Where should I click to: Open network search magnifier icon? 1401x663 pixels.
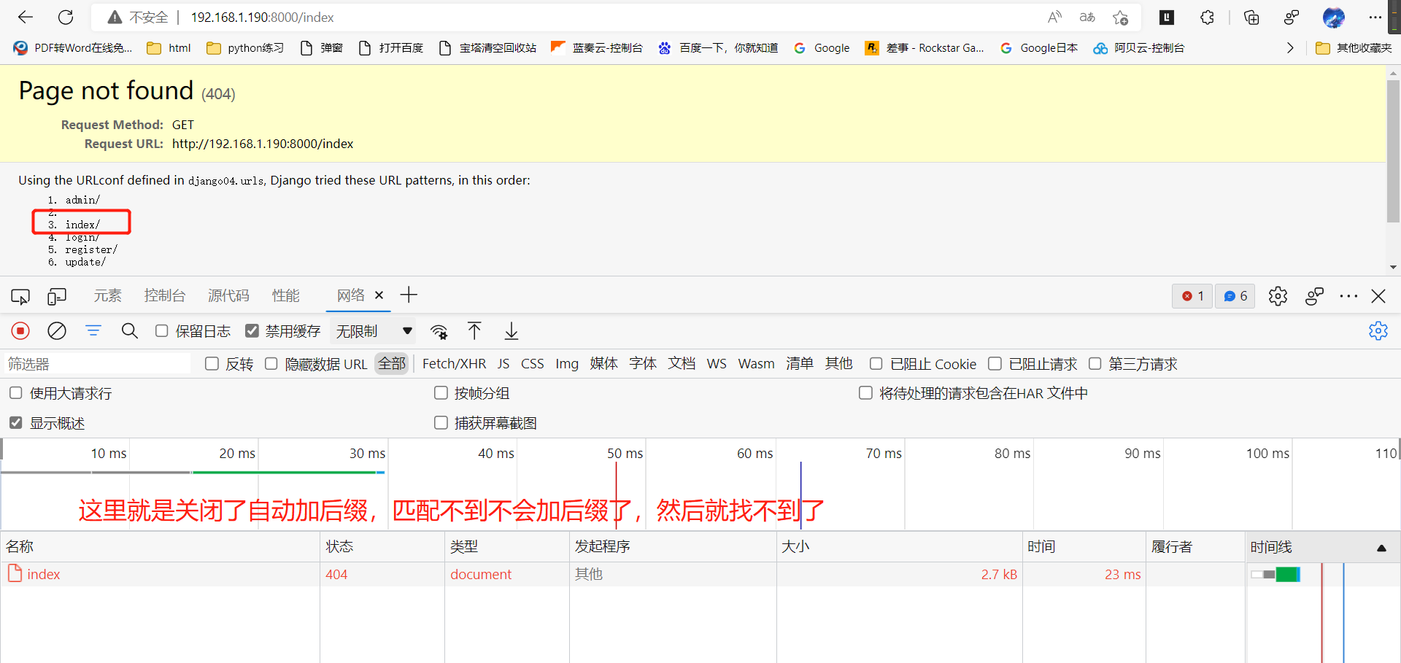coord(130,331)
